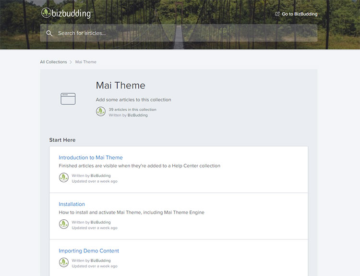Image resolution: width=360 pixels, height=276 pixels.
Task: Click the browser window collection icon
Action: (68, 99)
